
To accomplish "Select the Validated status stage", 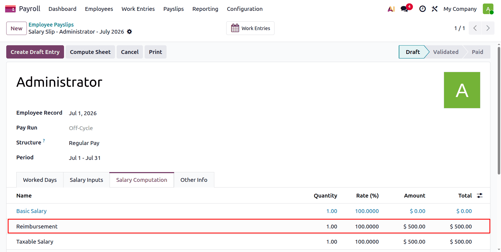I will 446,52.
